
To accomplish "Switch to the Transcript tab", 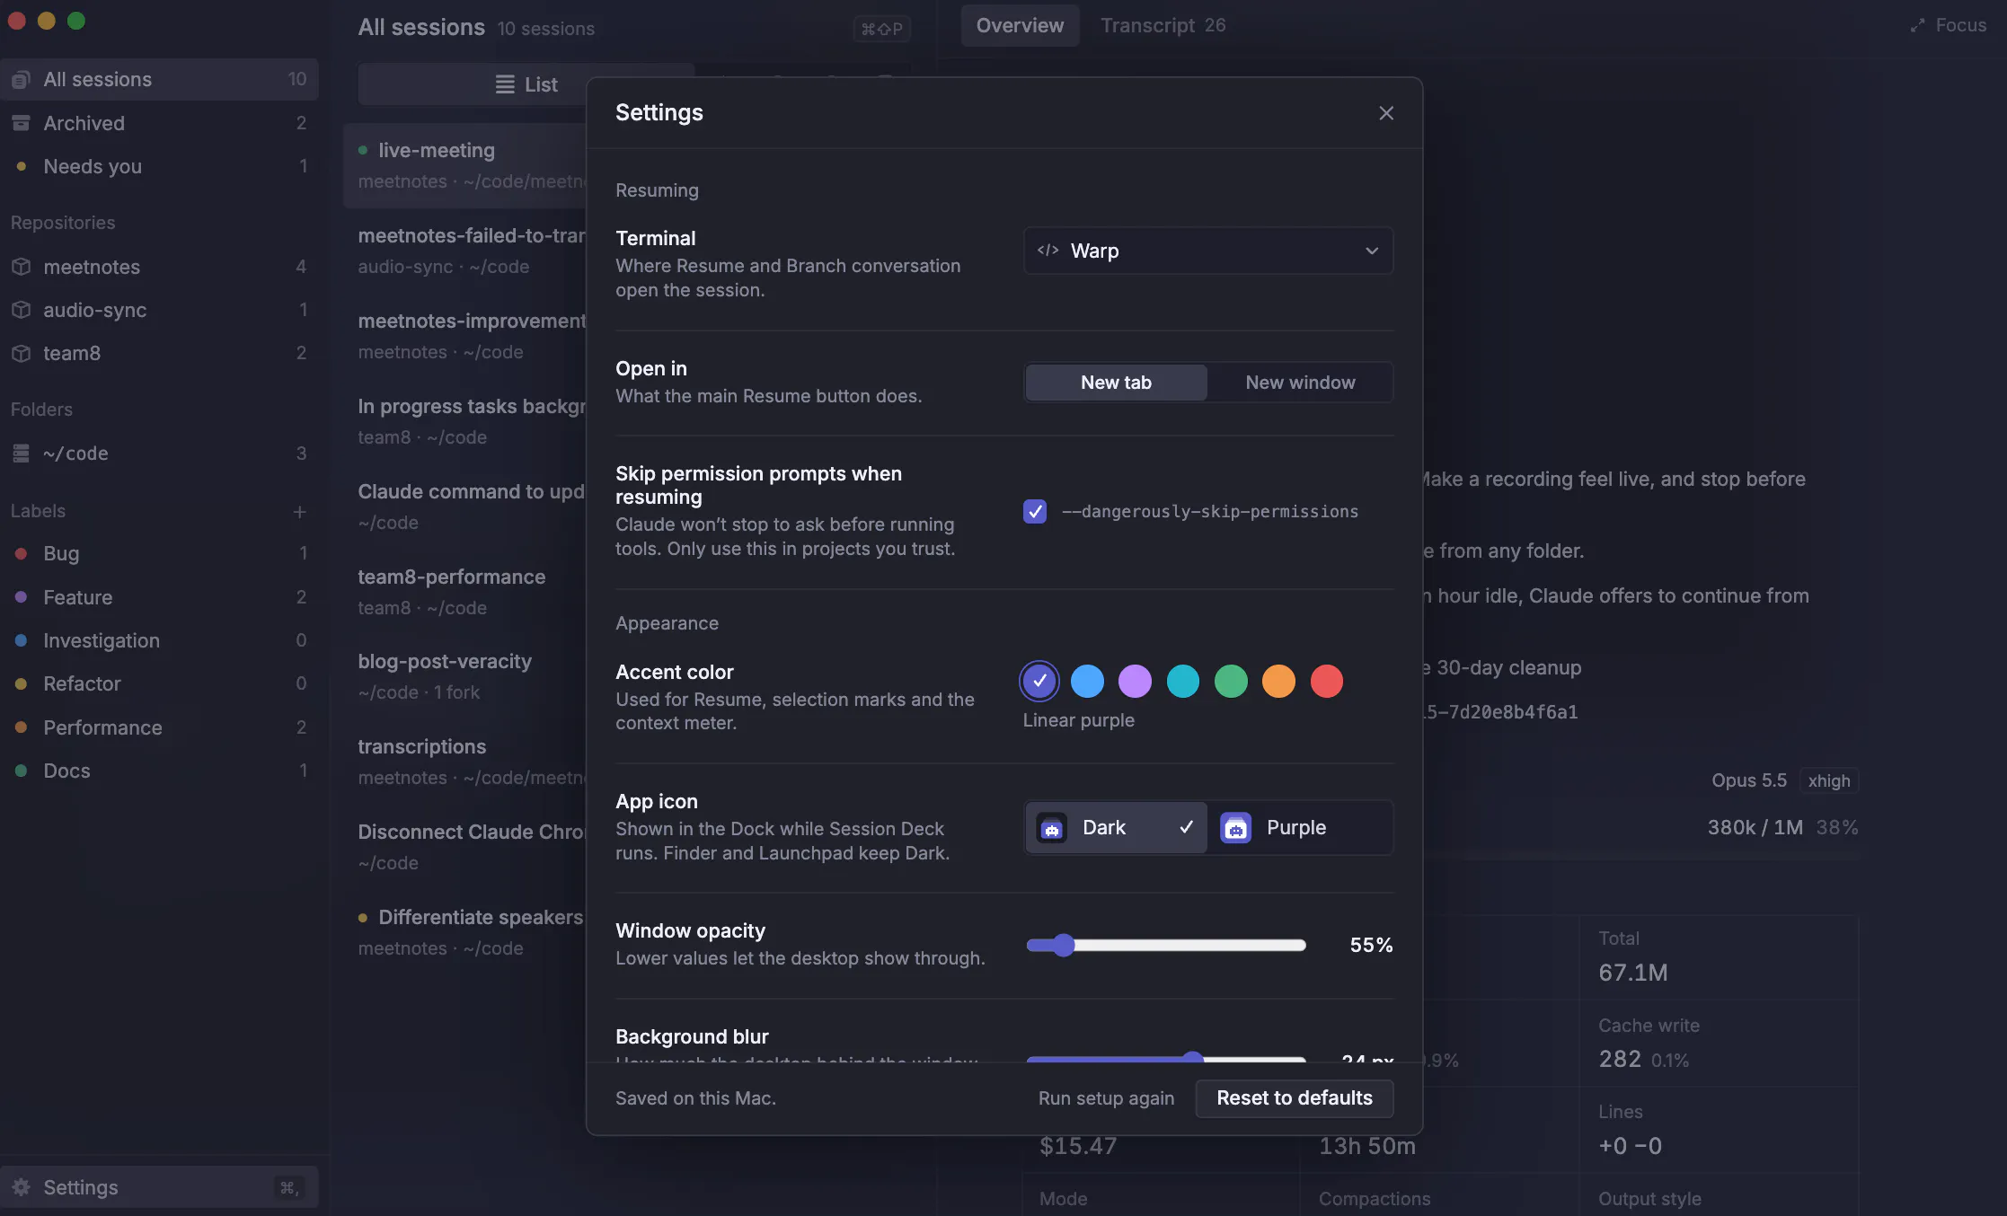I will click(x=1163, y=25).
